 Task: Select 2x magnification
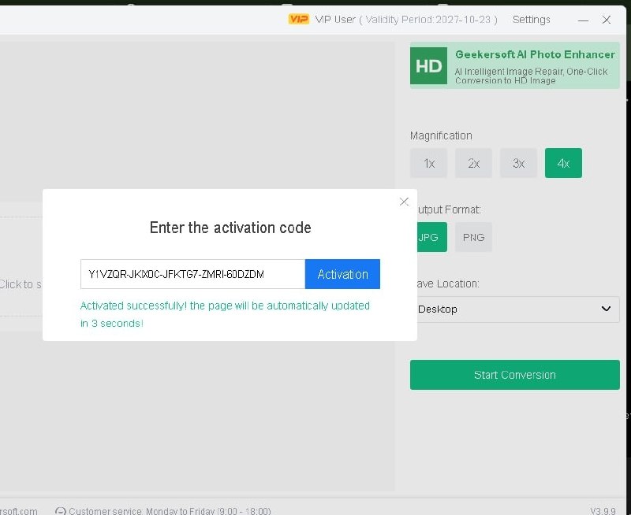[x=474, y=163]
